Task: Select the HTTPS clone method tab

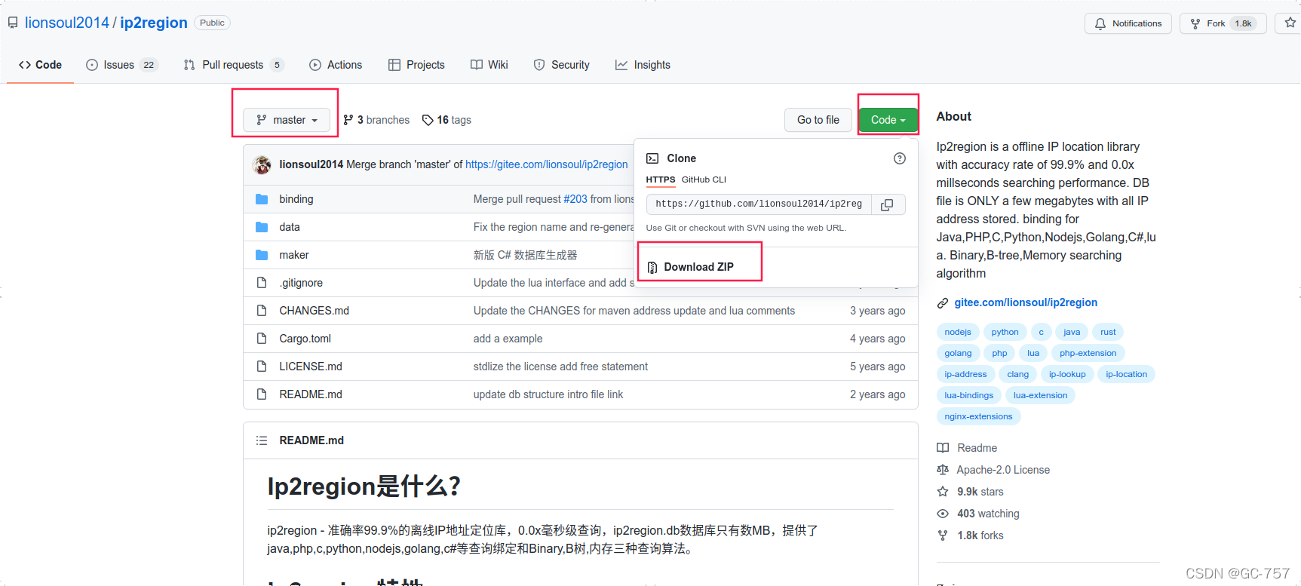Action: (x=661, y=179)
